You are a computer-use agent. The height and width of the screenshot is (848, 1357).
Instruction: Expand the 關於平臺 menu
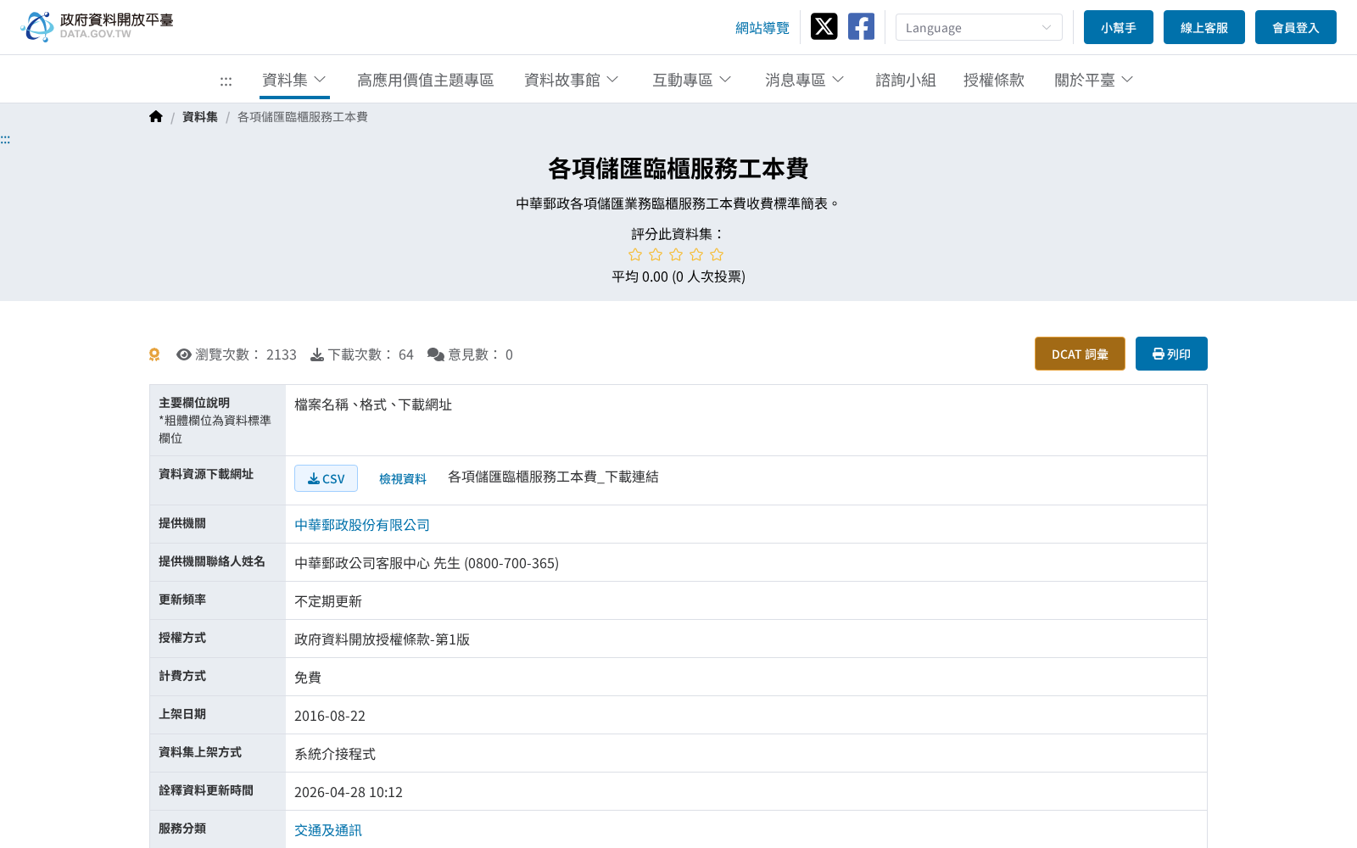click(1094, 80)
